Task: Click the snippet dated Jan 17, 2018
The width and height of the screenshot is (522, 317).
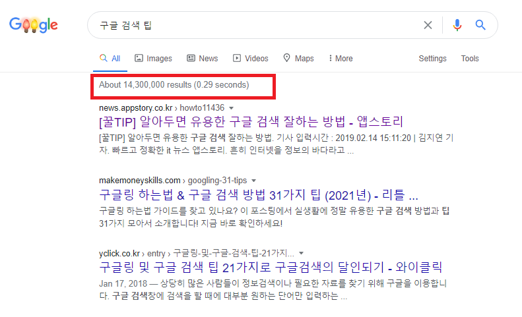Action: click(x=273, y=289)
